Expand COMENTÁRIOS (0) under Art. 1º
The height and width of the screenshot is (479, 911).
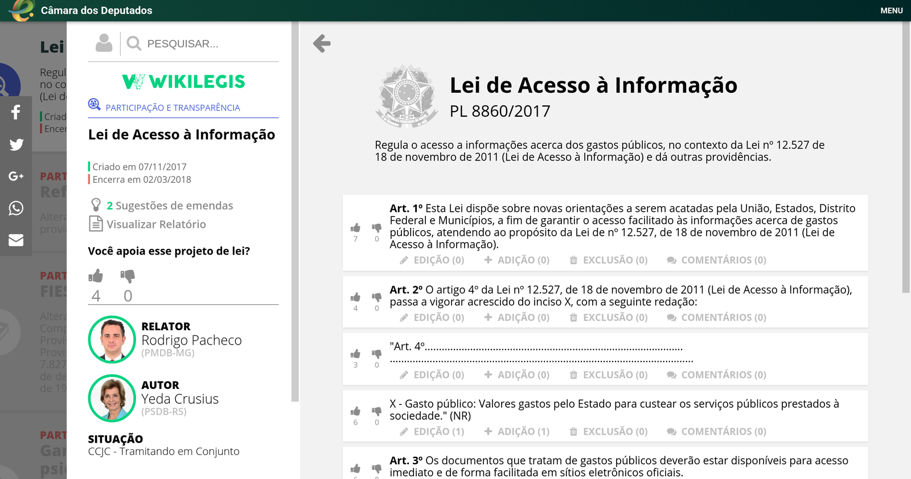coord(717,260)
